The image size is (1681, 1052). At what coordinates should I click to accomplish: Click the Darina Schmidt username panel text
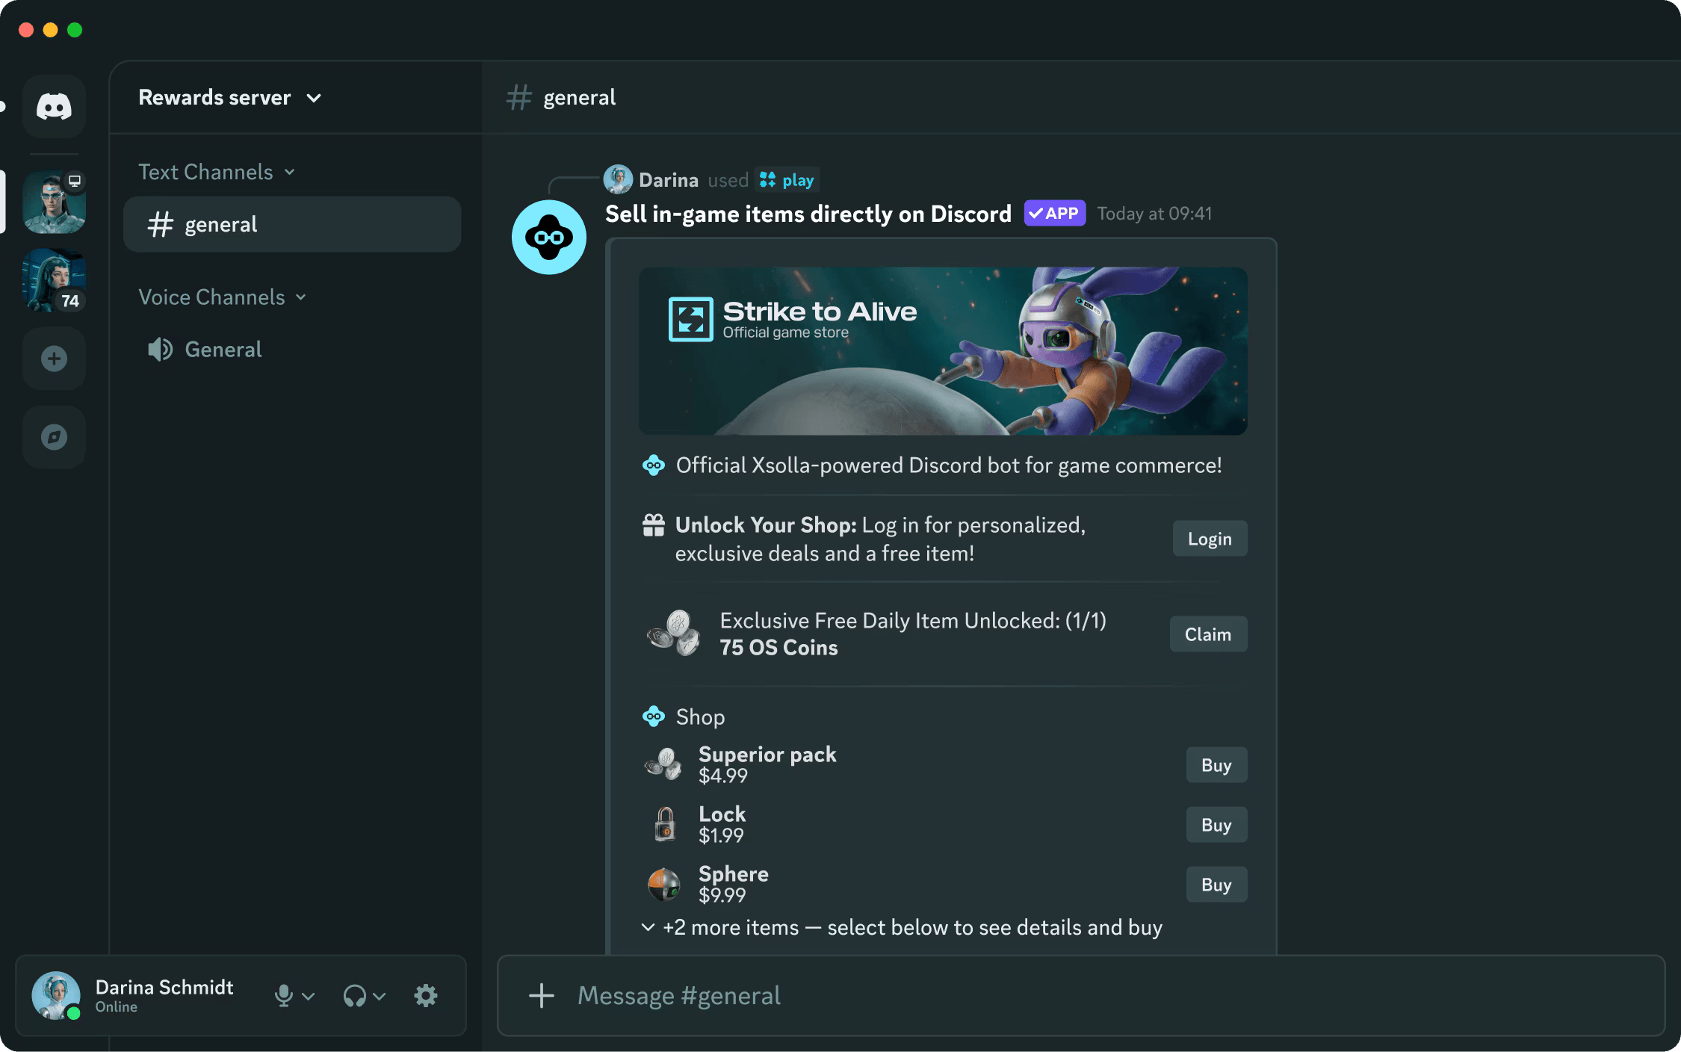[x=164, y=987]
